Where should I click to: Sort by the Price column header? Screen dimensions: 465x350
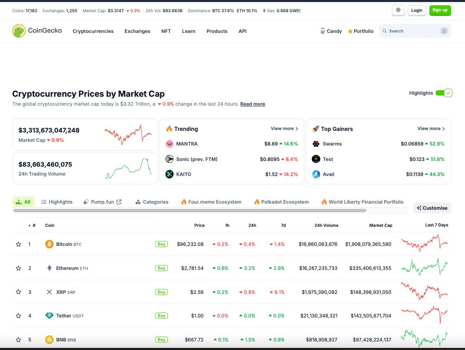coord(199,226)
